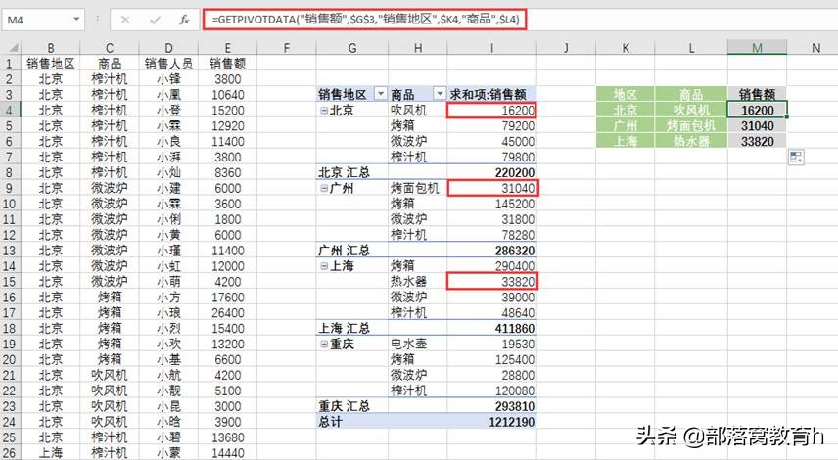The image size is (838, 460).
Task: Select column G header
Action: (352, 48)
